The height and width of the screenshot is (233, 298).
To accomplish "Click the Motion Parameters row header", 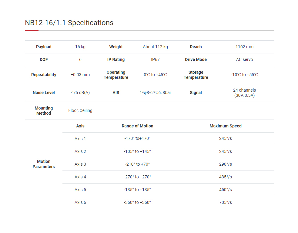I will coord(44,164).
